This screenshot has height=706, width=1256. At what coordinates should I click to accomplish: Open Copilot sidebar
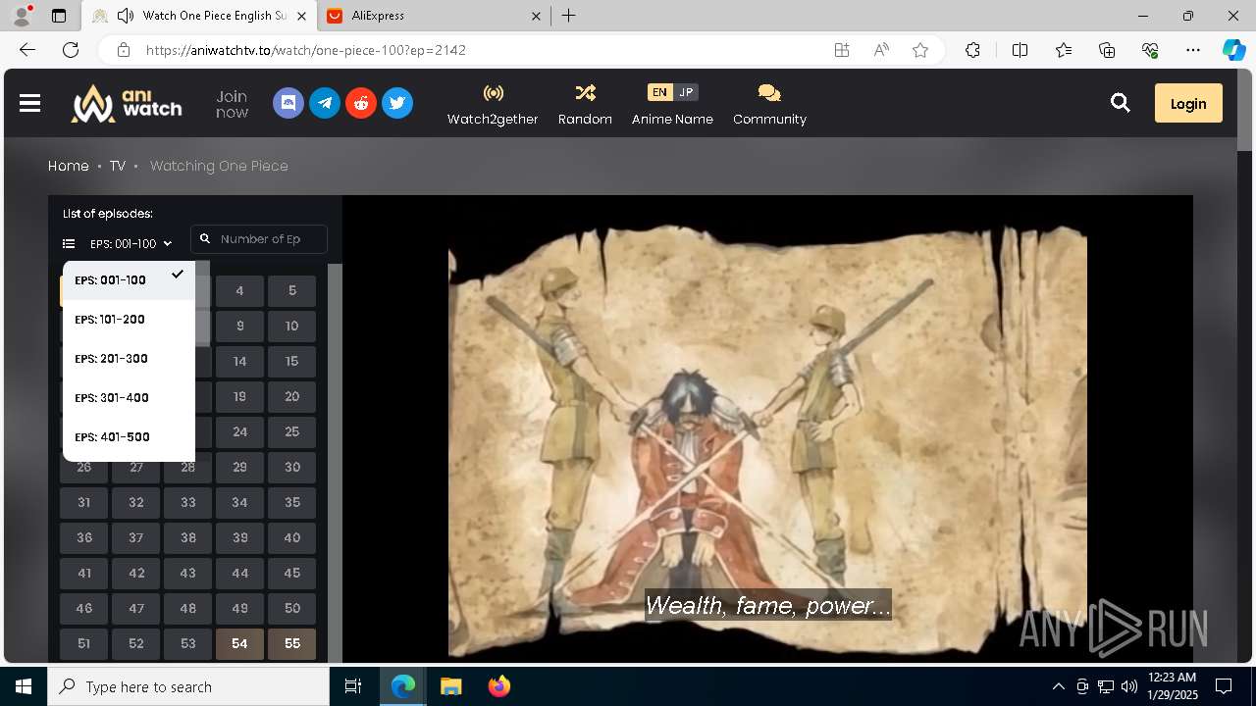1233,50
